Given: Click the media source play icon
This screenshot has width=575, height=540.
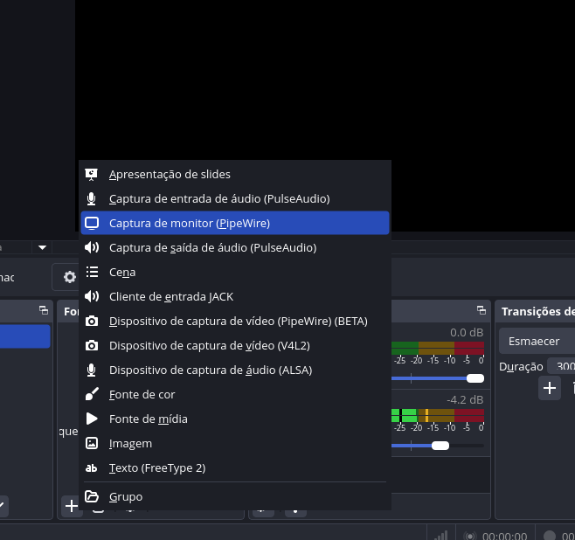Looking at the screenshot, I should [92, 419].
